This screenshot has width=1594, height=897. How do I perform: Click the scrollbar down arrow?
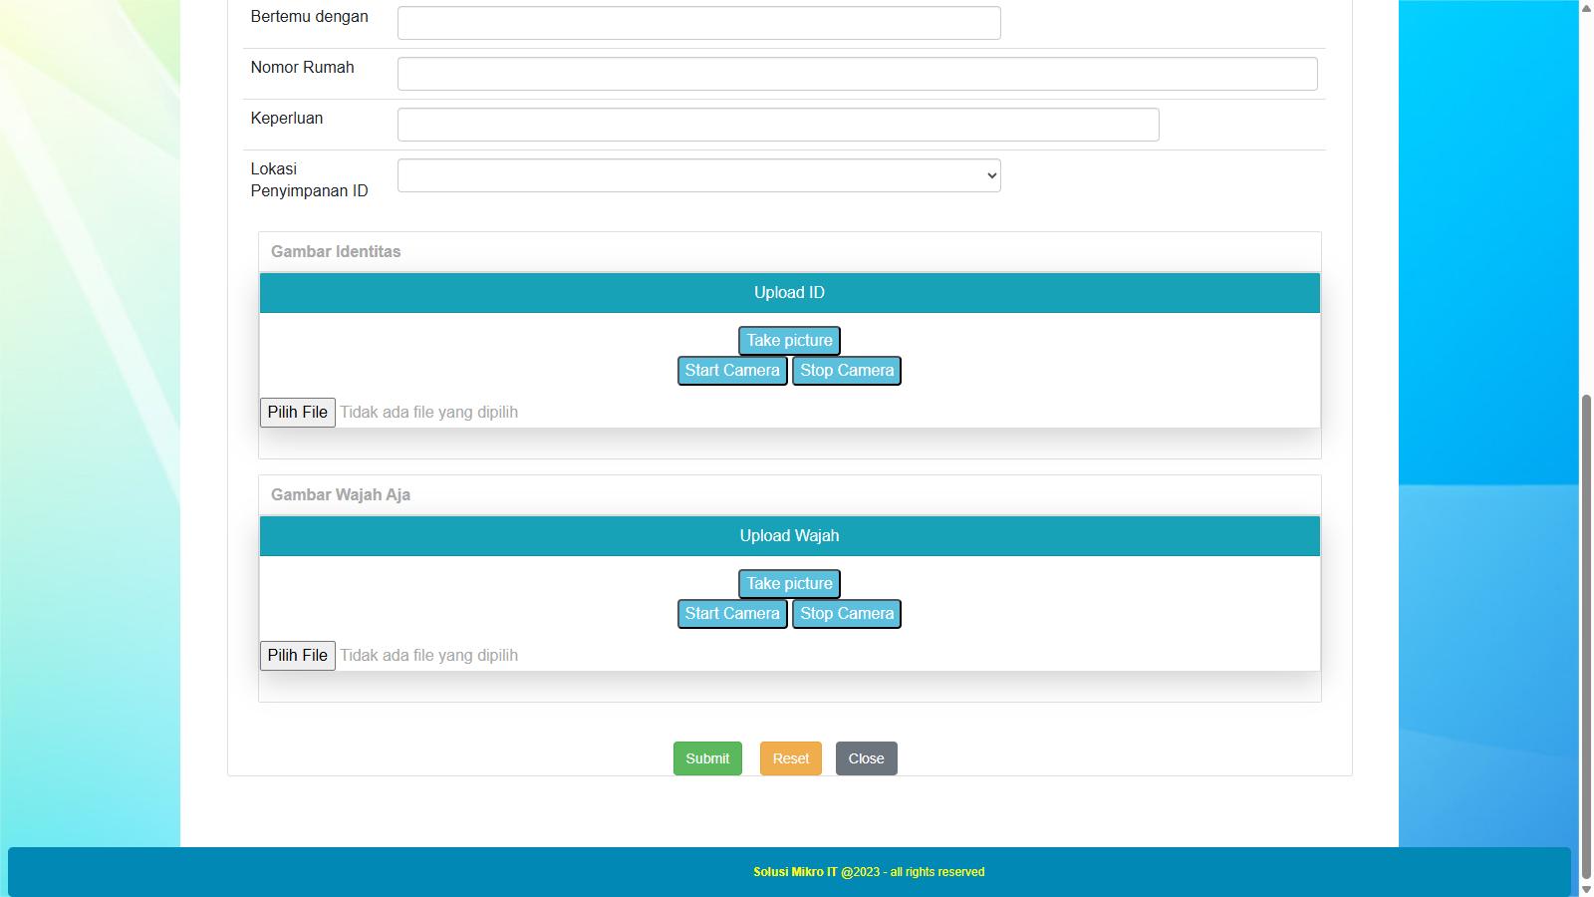click(x=1586, y=889)
